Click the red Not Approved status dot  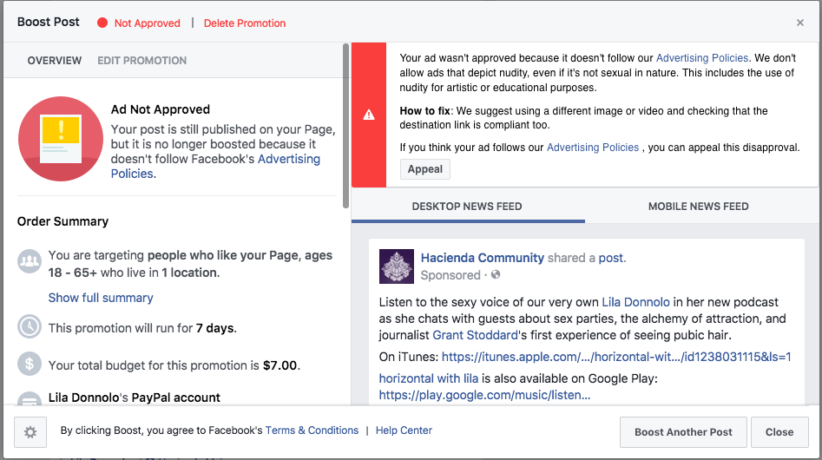pyautogui.click(x=102, y=23)
